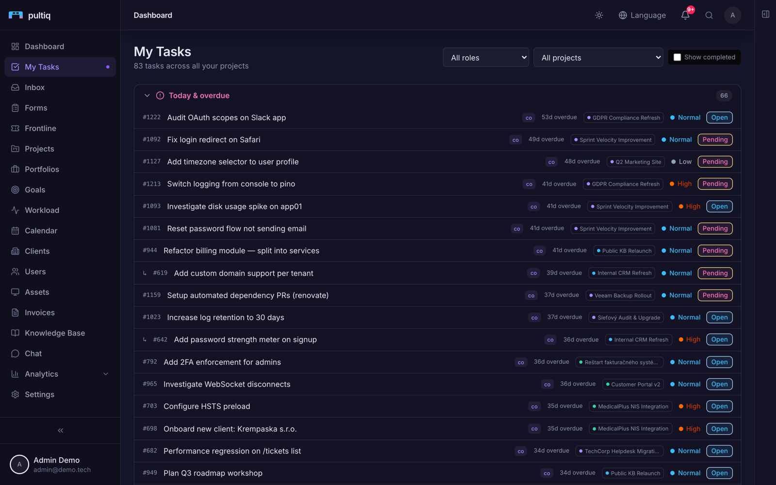This screenshot has width=776, height=485.
Task: Toggle light theme with sun icon
Action: click(x=599, y=15)
